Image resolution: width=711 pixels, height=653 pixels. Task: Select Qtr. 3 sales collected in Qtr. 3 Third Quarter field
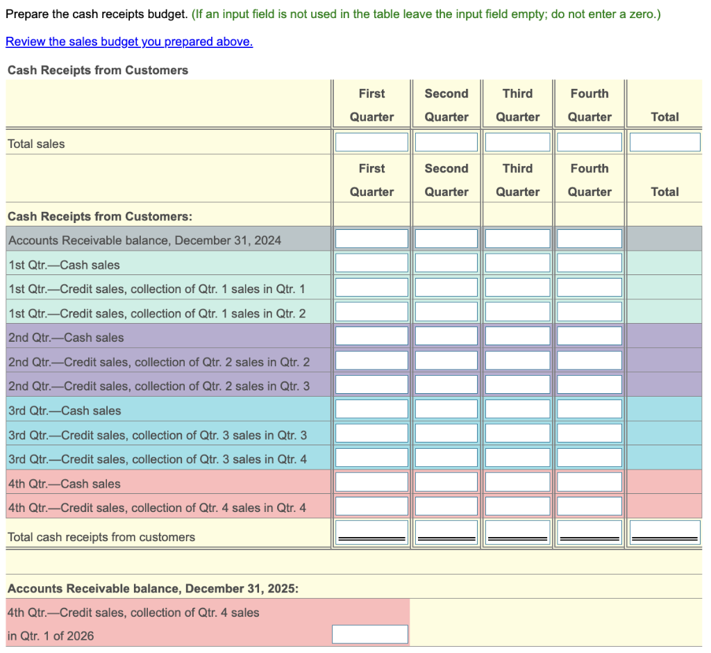[x=517, y=433]
